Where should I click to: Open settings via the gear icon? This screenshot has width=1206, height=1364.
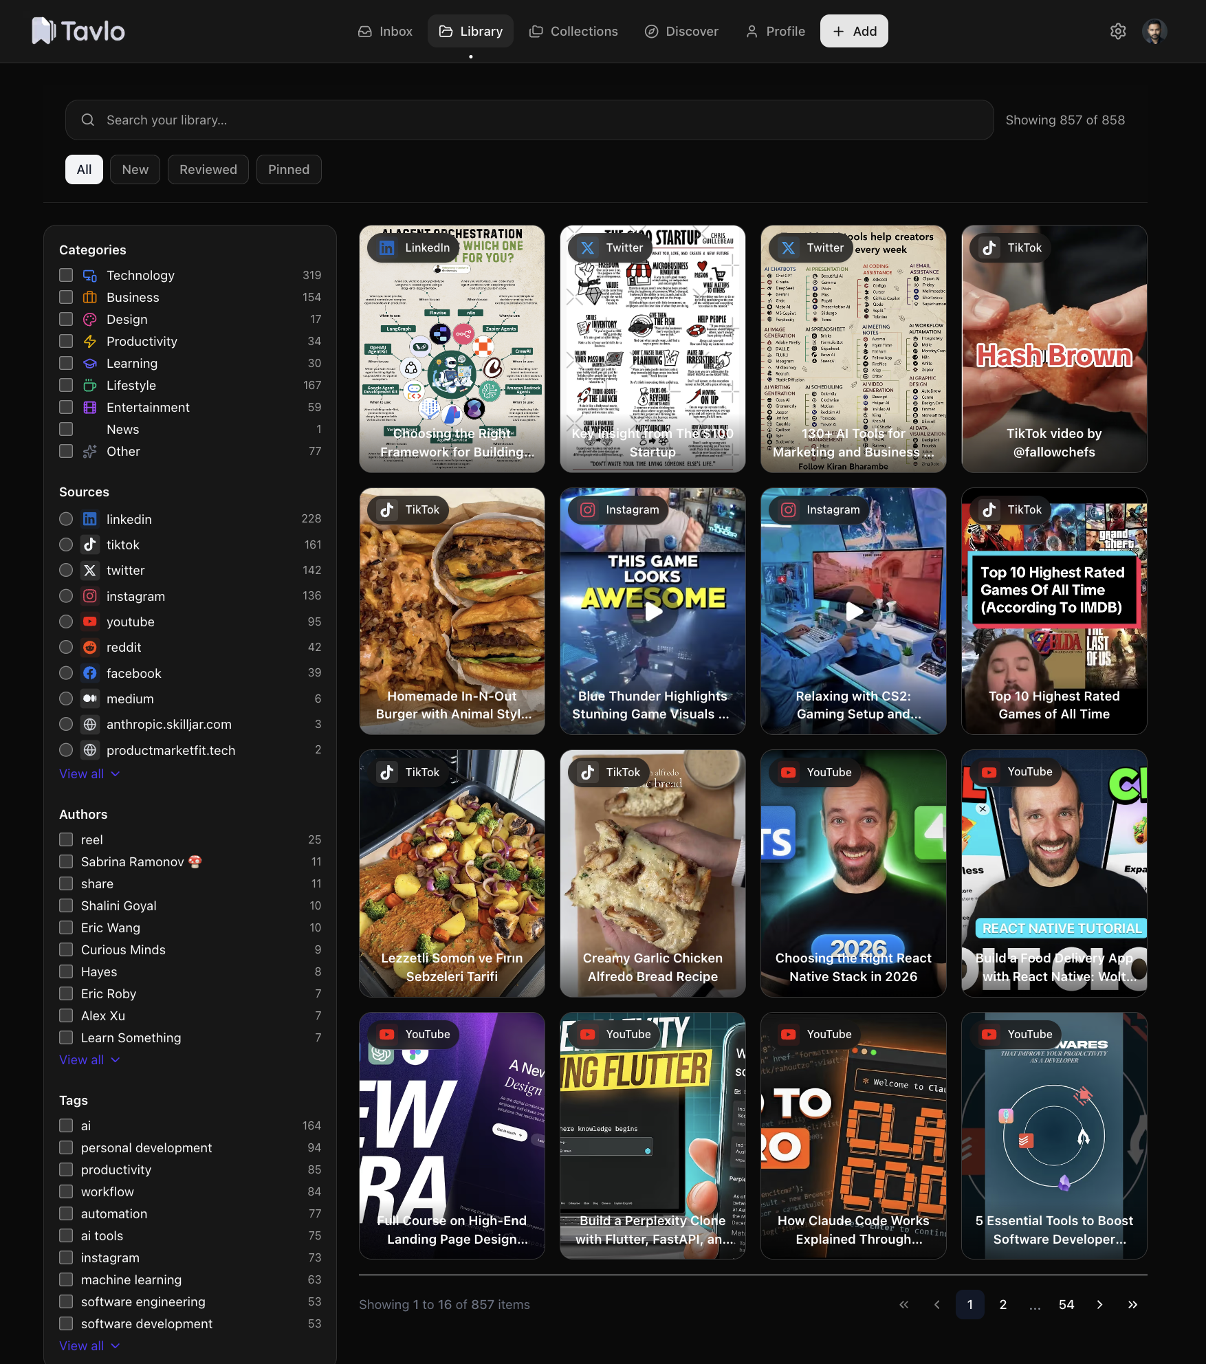[x=1118, y=31]
